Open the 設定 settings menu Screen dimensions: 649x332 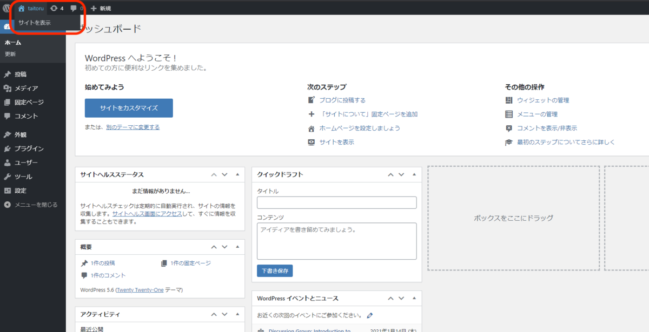pyautogui.click(x=21, y=191)
